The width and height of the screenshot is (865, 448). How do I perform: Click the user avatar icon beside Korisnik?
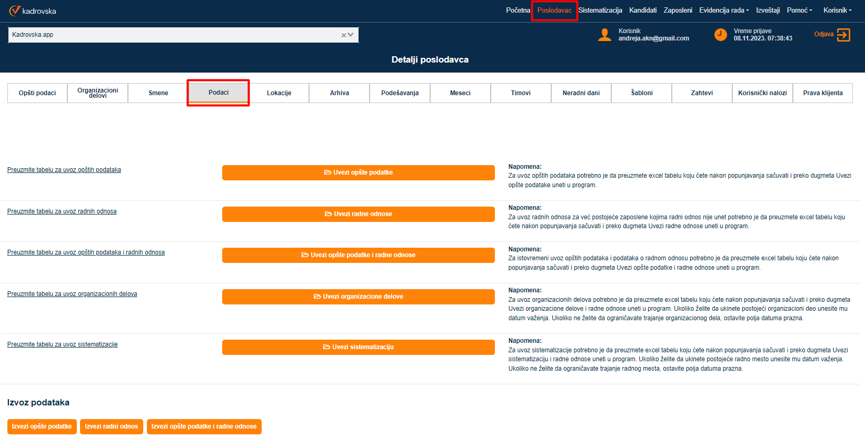point(604,35)
